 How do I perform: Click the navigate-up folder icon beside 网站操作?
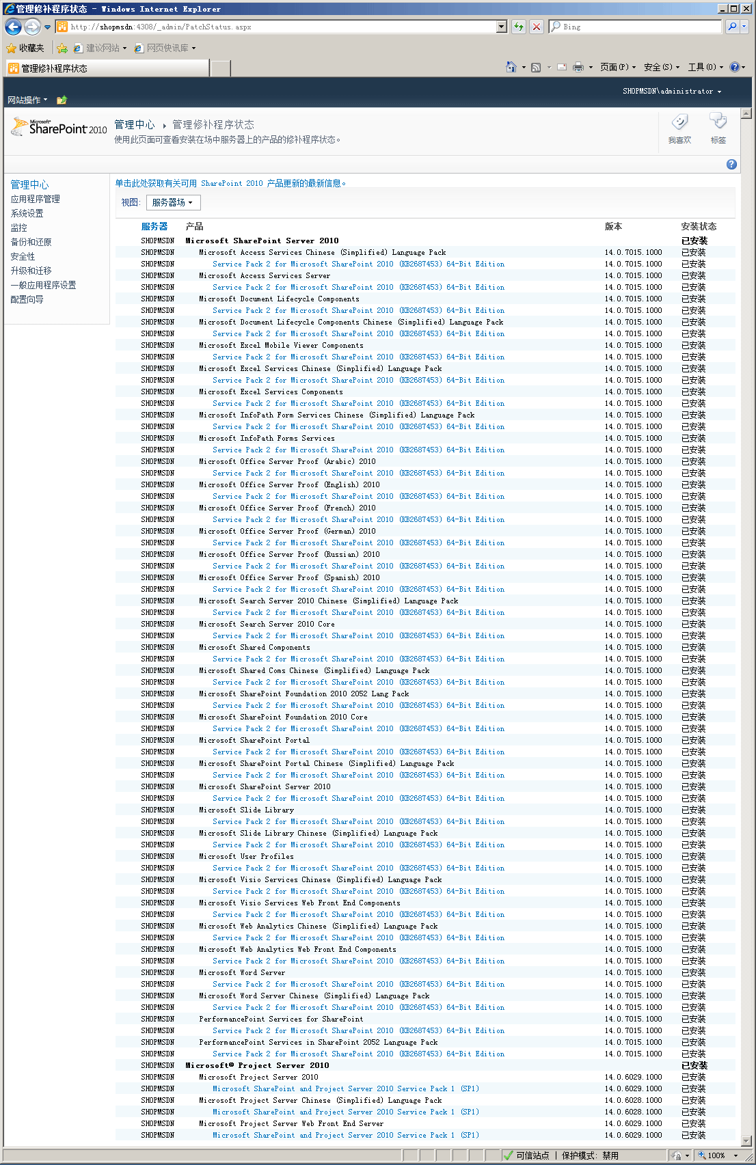[x=62, y=100]
